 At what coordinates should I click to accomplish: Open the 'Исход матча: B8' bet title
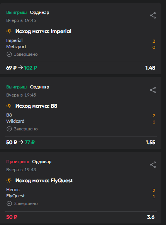(x=36, y=106)
